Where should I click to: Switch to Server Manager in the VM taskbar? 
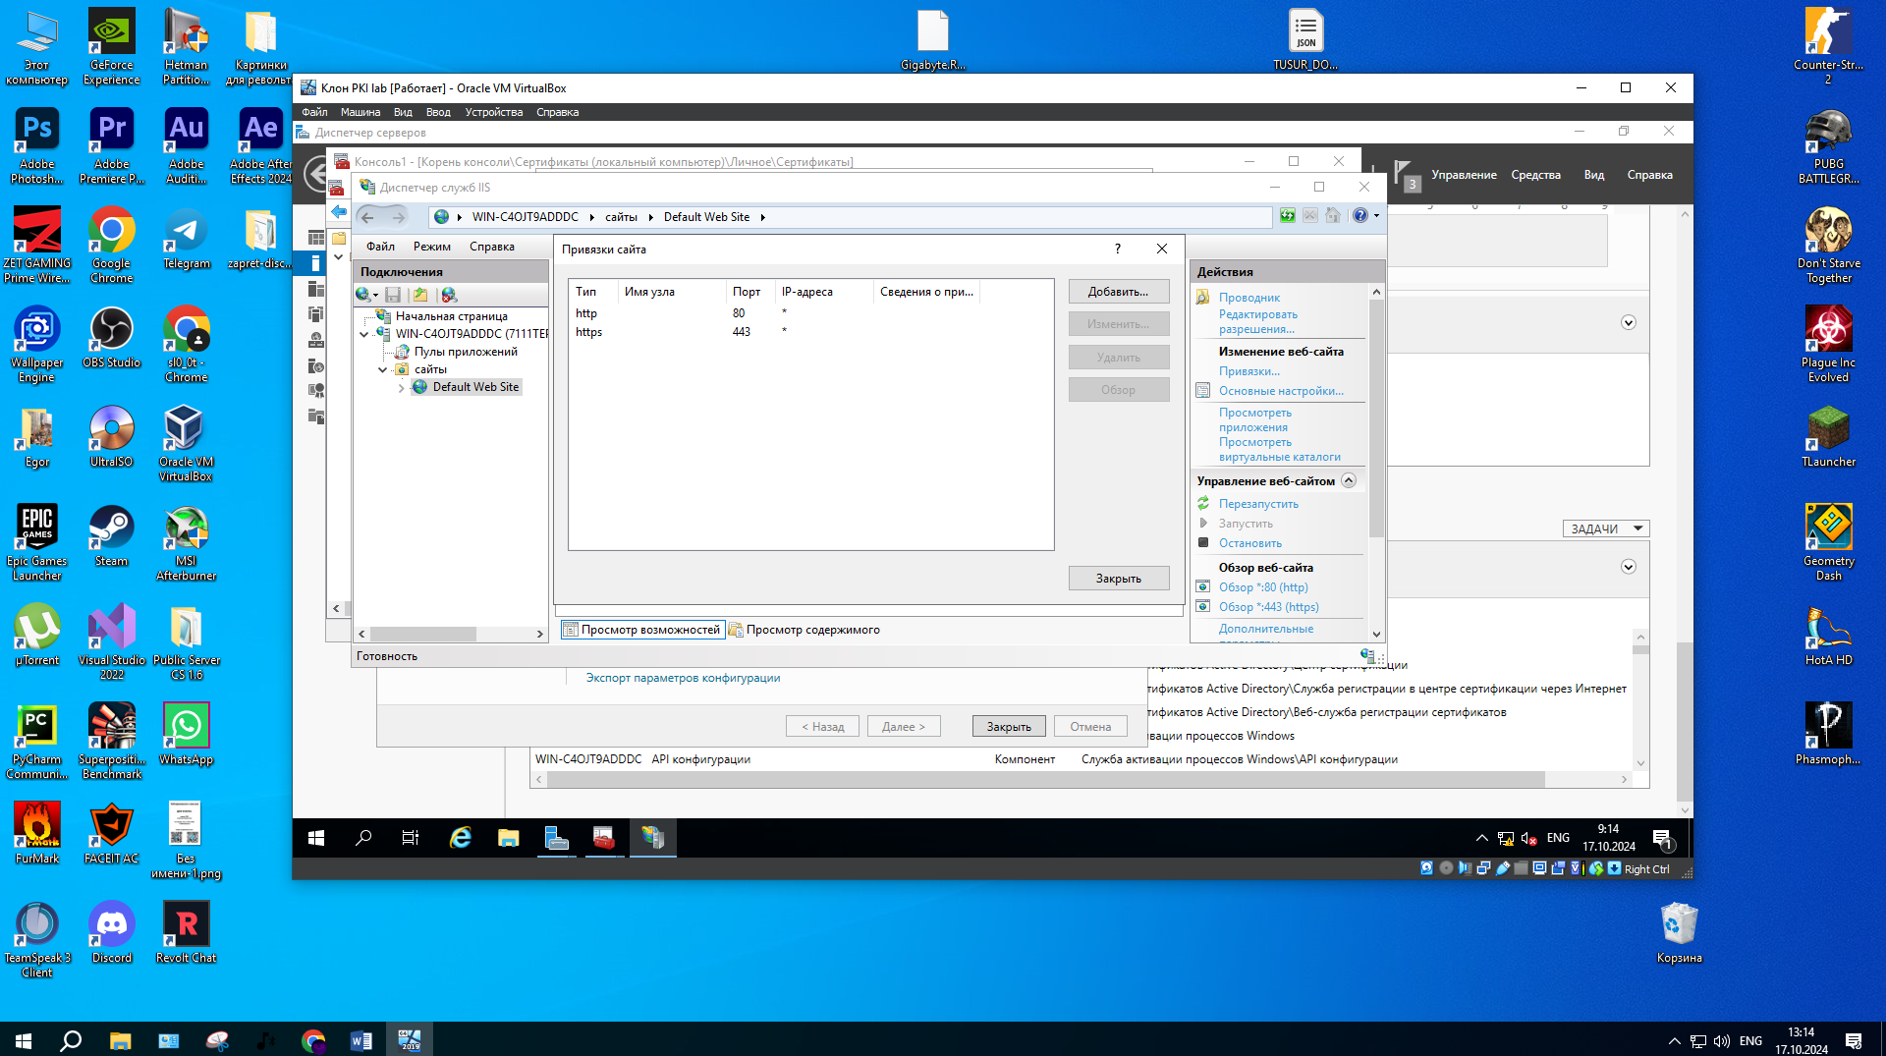(x=556, y=838)
